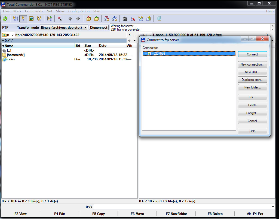
Task: Cancel the Connect to ftp server dialog
Action: tap(253, 121)
